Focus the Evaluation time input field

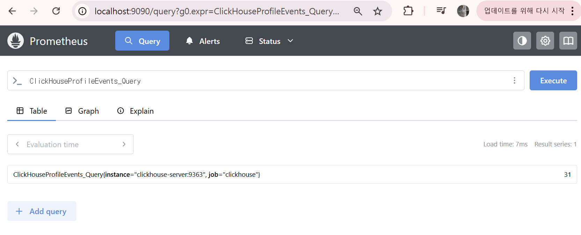[70, 144]
